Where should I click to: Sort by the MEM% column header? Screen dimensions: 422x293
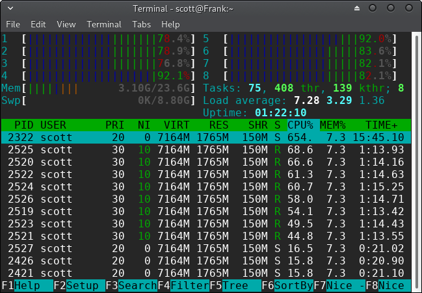tap(333, 125)
